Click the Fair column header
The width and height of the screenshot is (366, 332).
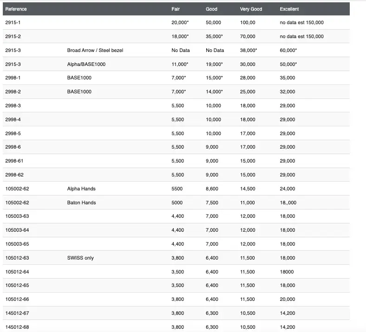[176, 9]
